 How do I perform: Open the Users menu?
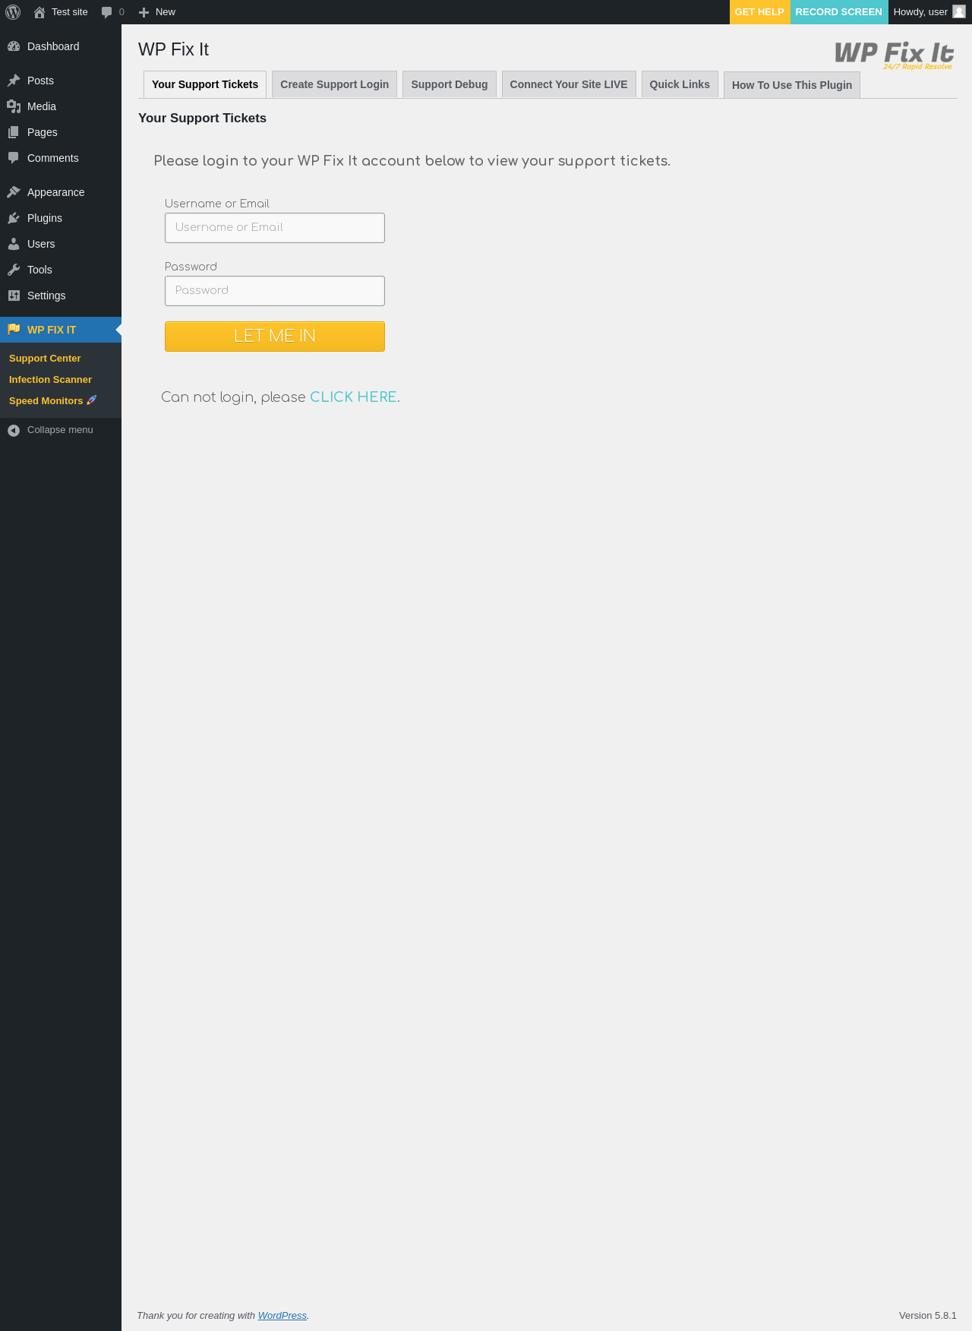point(61,244)
